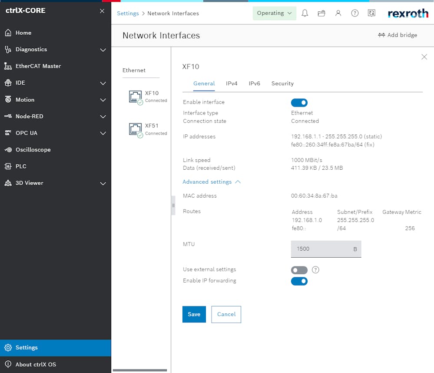Open the Operating mode dropdown
Screen dimensions: 434x373
[x=274, y=13]
